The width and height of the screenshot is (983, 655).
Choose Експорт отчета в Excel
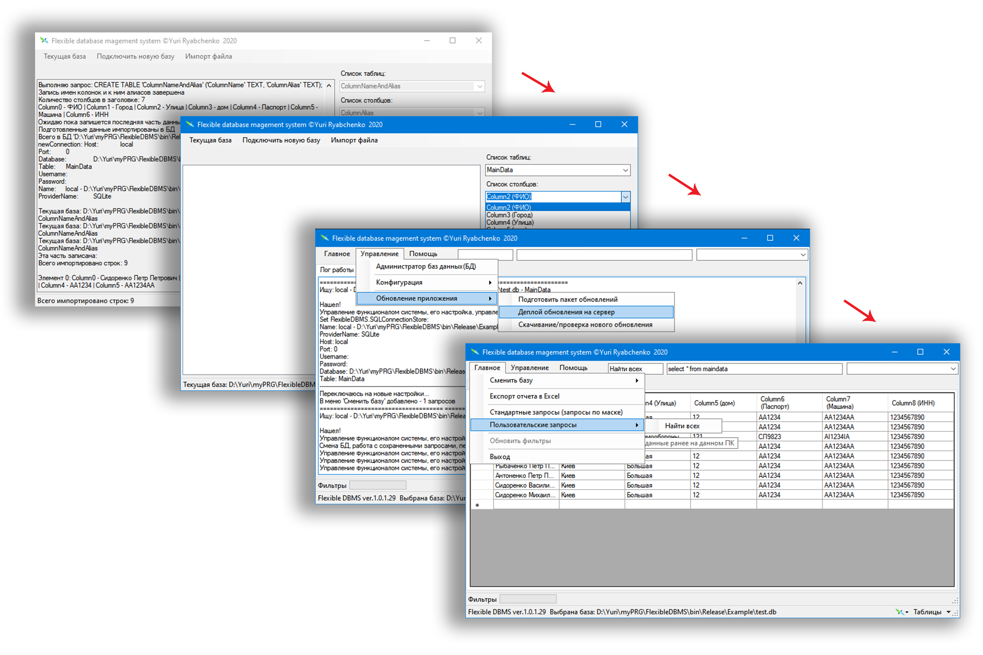click(x=557, y=396)
